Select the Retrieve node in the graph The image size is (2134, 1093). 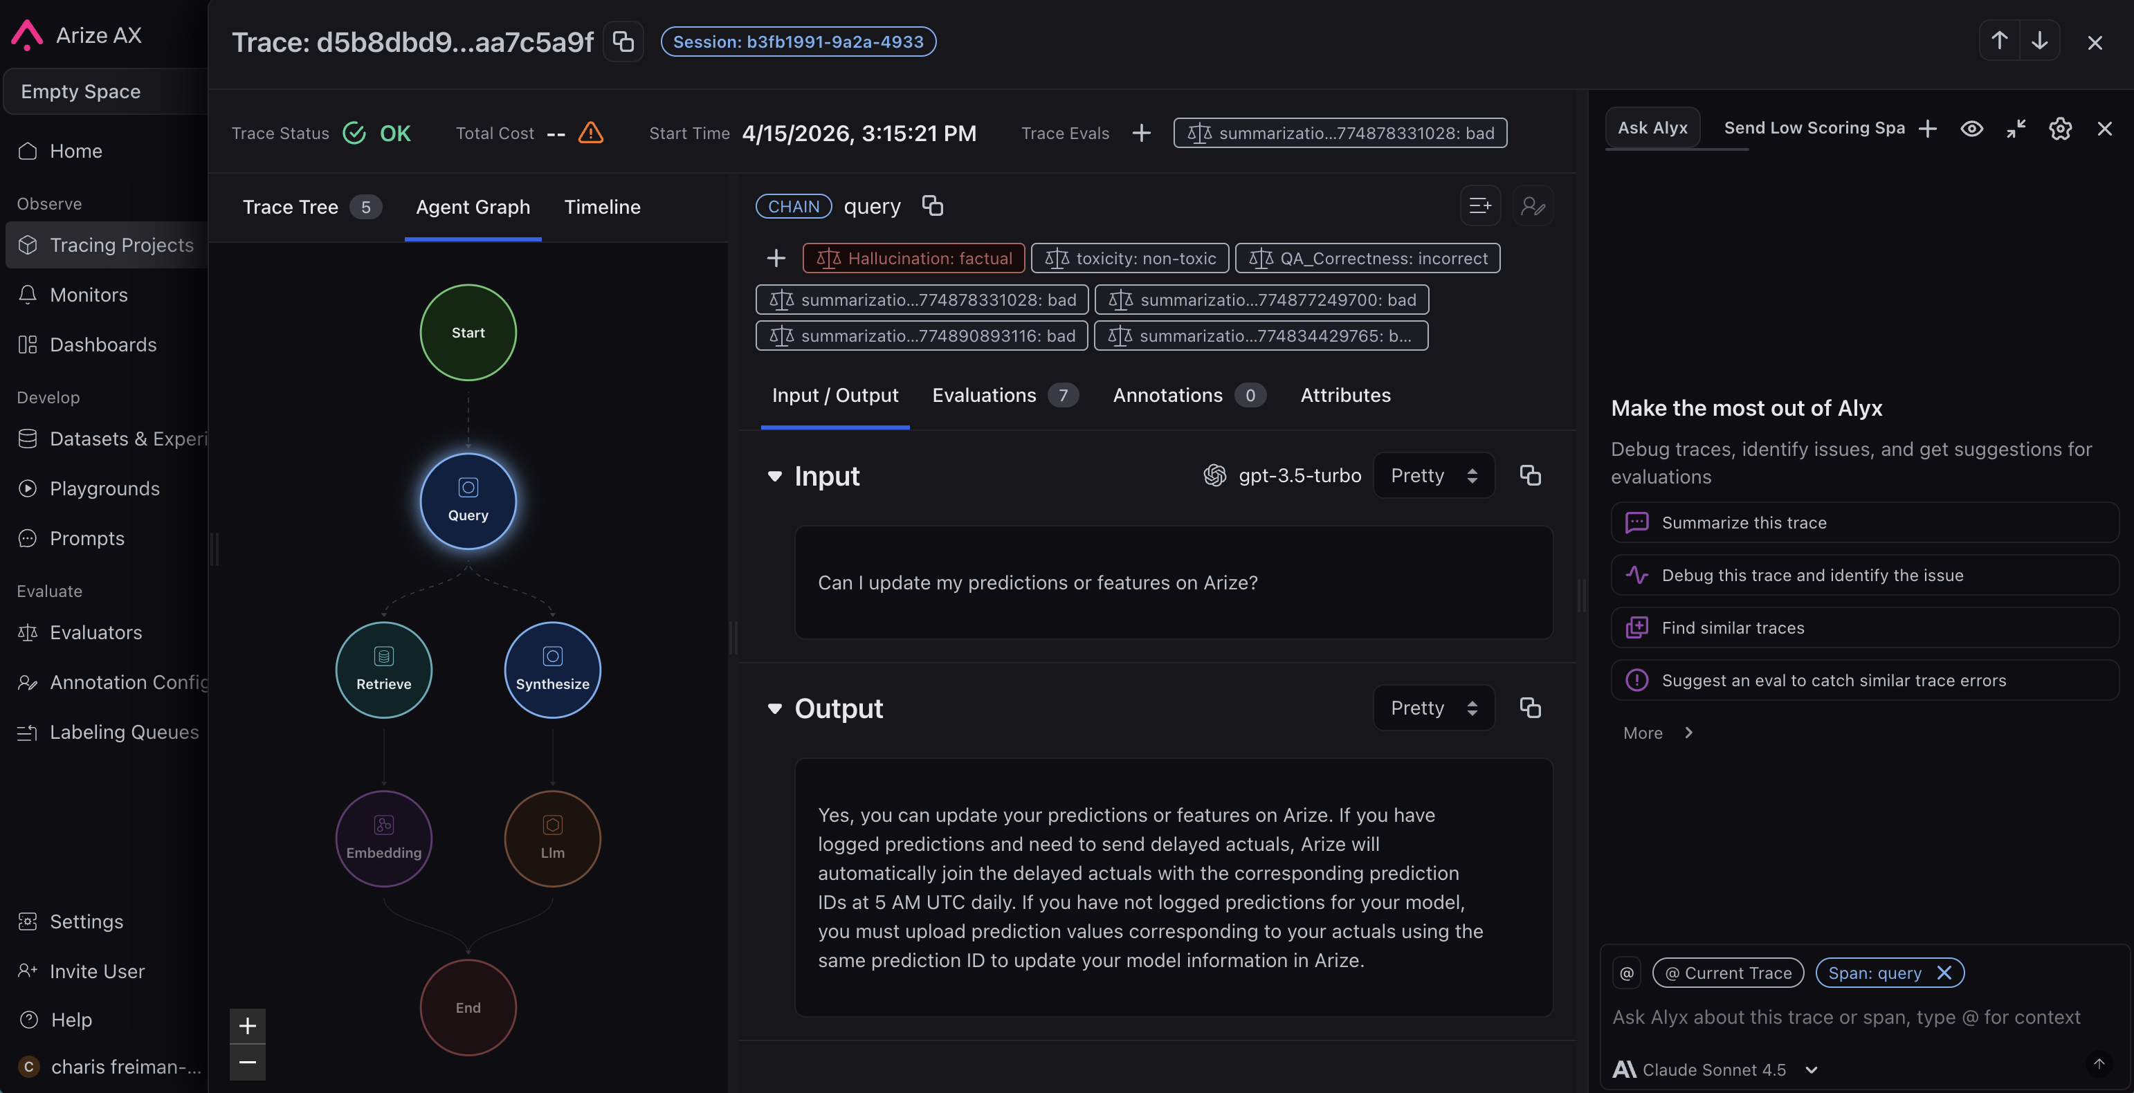pos(383,669)
